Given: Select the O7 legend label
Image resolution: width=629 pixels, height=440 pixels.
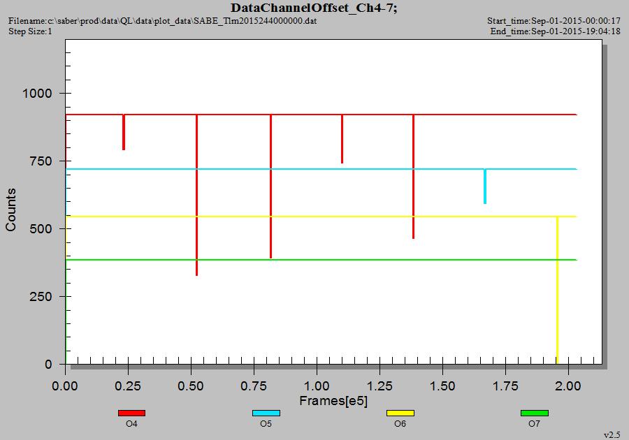Looking at the screenshot, I should [535, 423].
